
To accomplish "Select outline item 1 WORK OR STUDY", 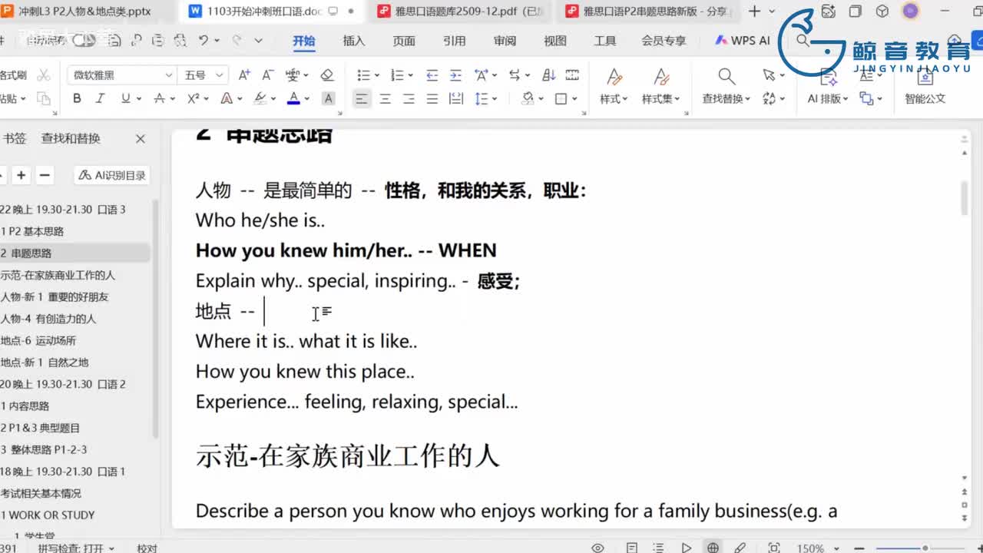I will pyautogui.click(x=48, y=515).
